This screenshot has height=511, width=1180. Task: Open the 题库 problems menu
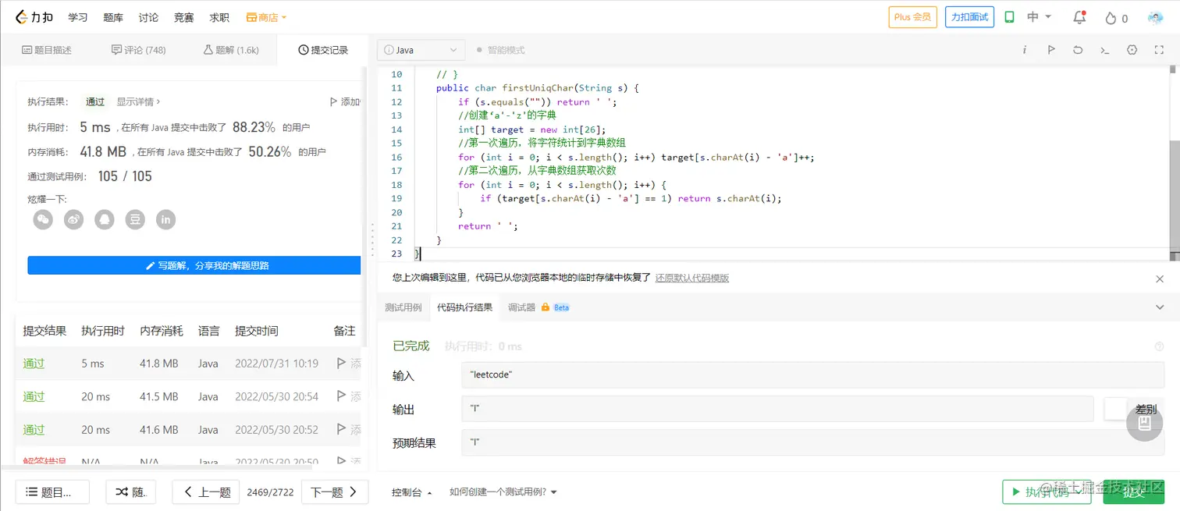point(113,17)
